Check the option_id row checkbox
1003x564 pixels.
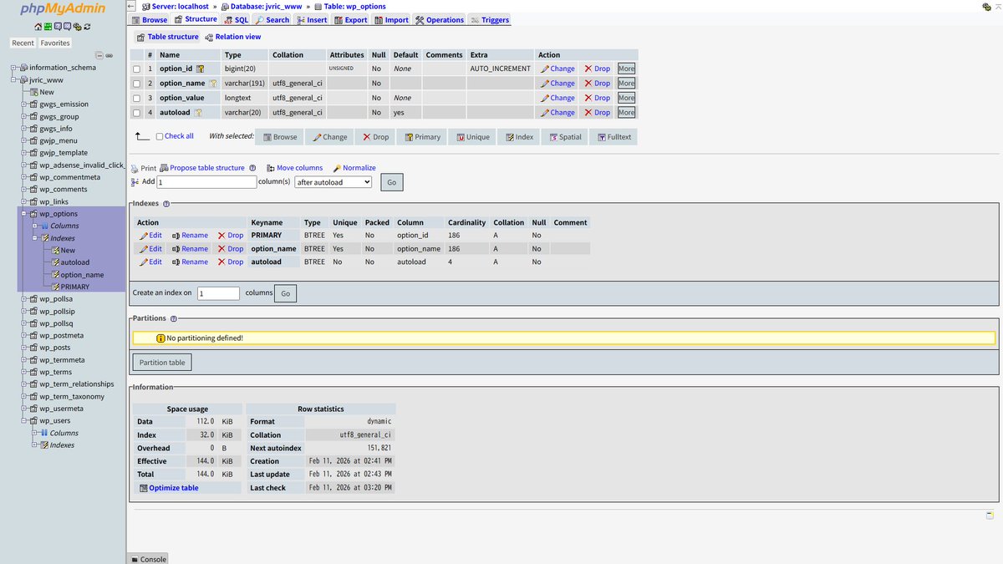coord(136,69)
